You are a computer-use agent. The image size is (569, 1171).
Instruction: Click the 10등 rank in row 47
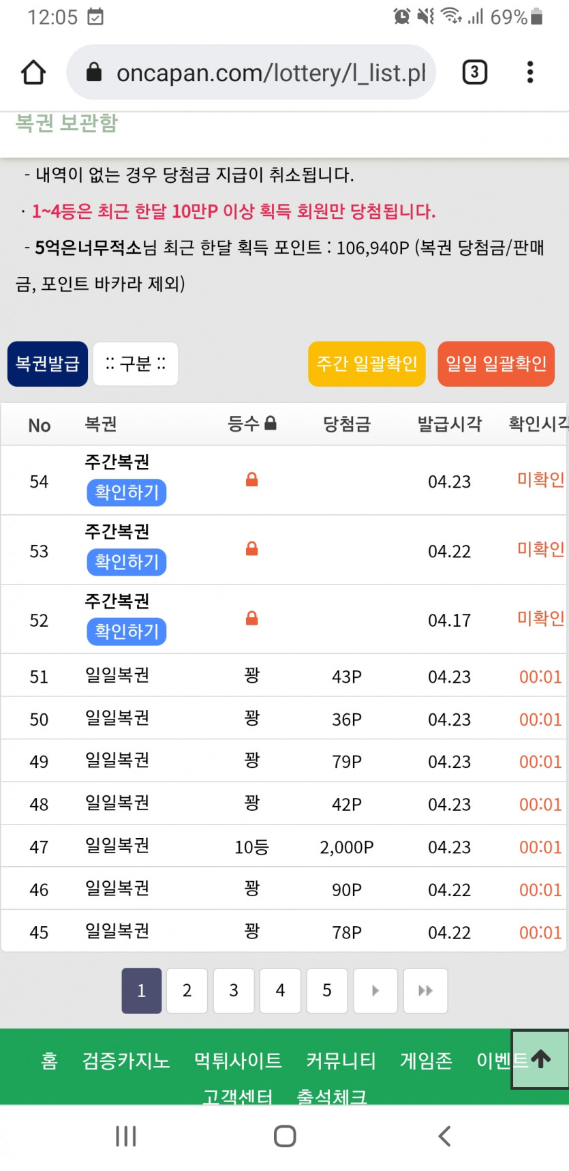(x=251, y=847)
